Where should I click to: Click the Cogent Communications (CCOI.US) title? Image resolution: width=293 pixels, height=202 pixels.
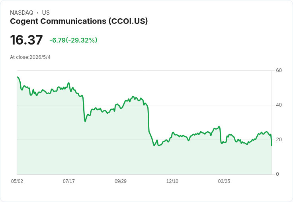coord(79,21)
